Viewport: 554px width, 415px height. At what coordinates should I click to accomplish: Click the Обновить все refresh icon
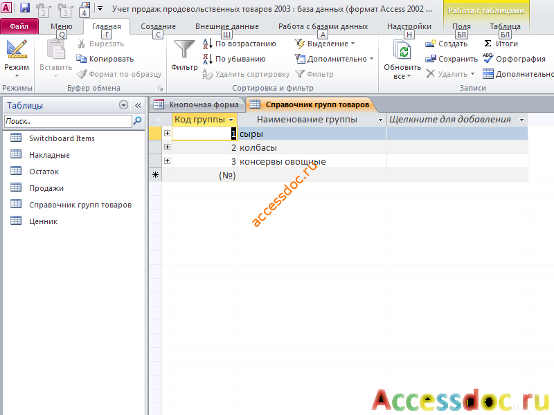[x=402, y=50]
